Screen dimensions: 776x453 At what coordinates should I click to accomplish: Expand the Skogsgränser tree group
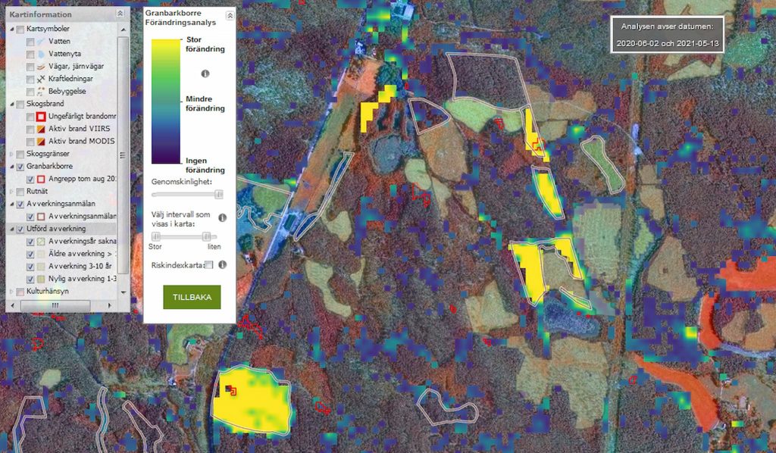[x=12, y=154]
